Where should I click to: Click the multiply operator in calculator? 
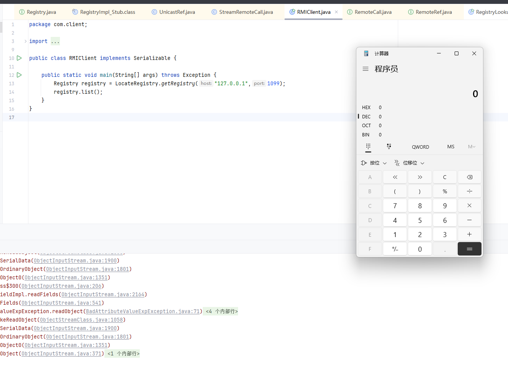(469, 206)
